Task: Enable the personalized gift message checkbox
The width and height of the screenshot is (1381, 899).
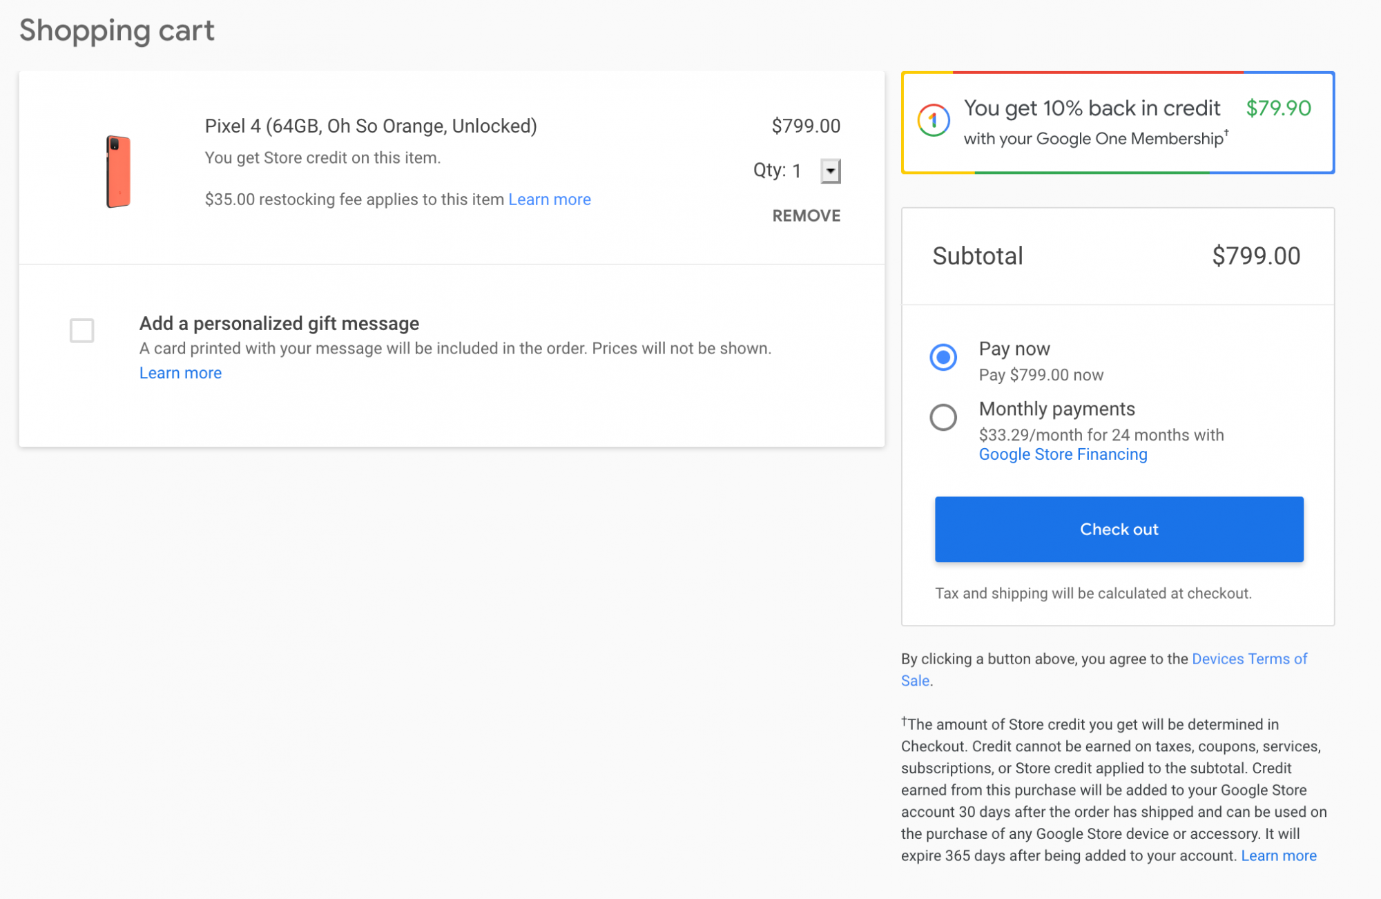Action: pos(82,331)
